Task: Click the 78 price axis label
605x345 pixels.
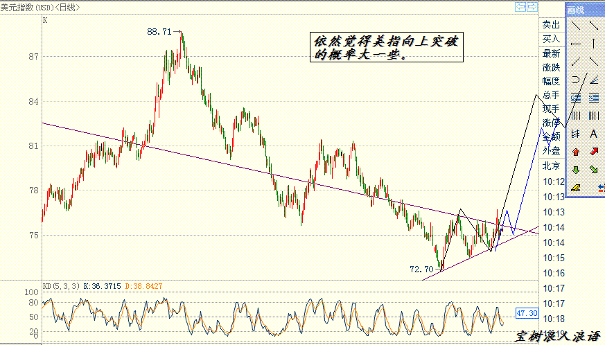Action: coord(33,191)
